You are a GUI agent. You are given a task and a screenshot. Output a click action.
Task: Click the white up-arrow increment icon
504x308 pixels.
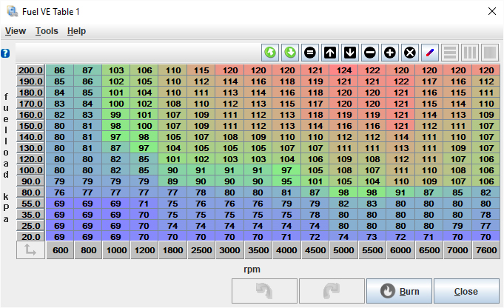pyautogui.click(x=330, y=53)
